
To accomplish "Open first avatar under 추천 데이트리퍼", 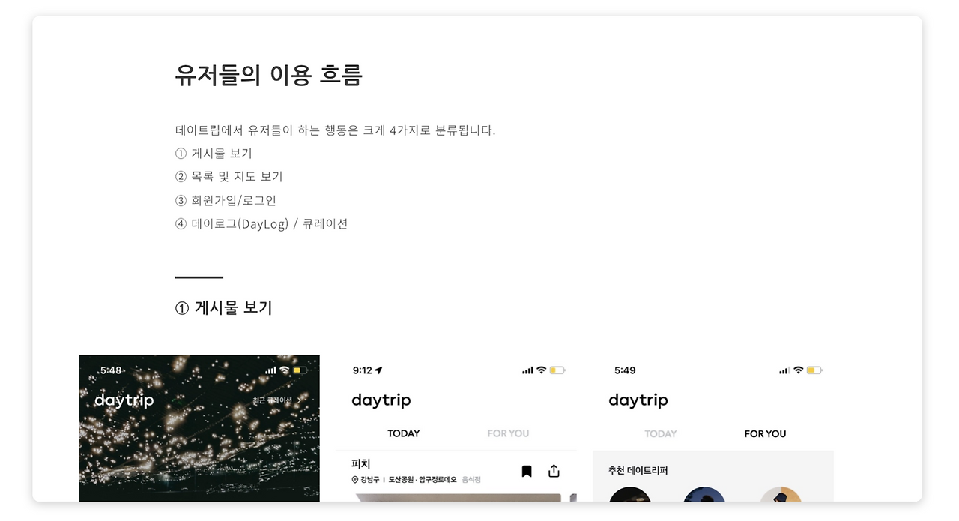I will [630, 495].
